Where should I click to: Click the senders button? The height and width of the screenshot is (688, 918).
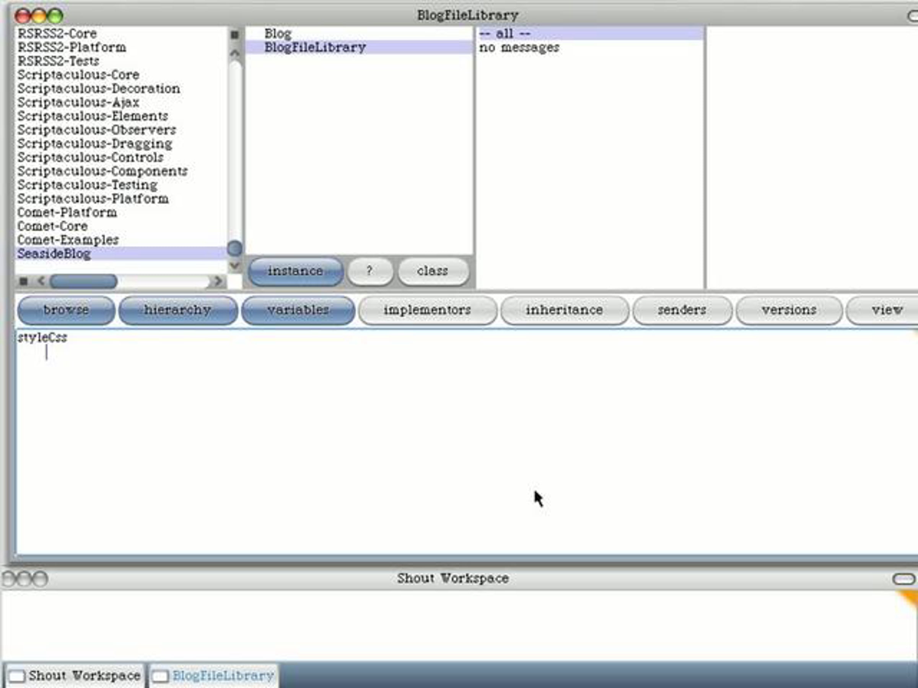coord(682,310)
